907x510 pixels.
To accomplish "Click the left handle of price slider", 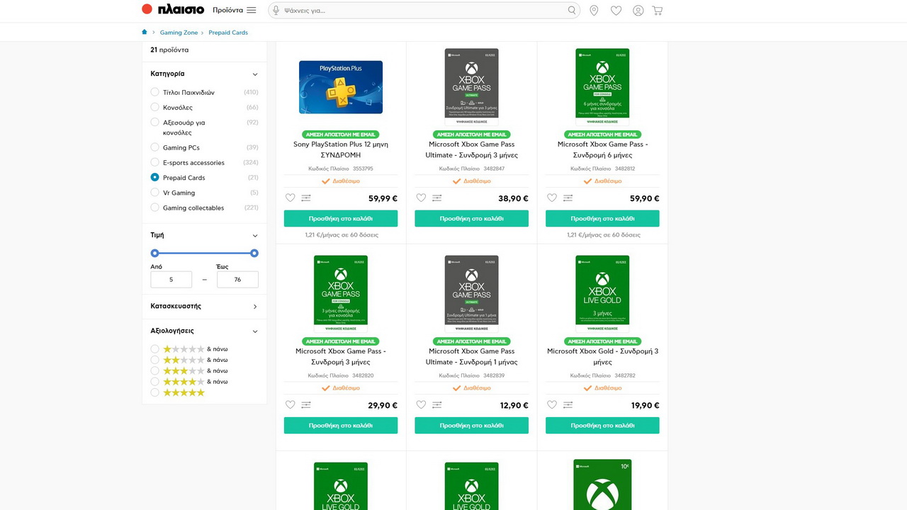I will pos(155,253).
